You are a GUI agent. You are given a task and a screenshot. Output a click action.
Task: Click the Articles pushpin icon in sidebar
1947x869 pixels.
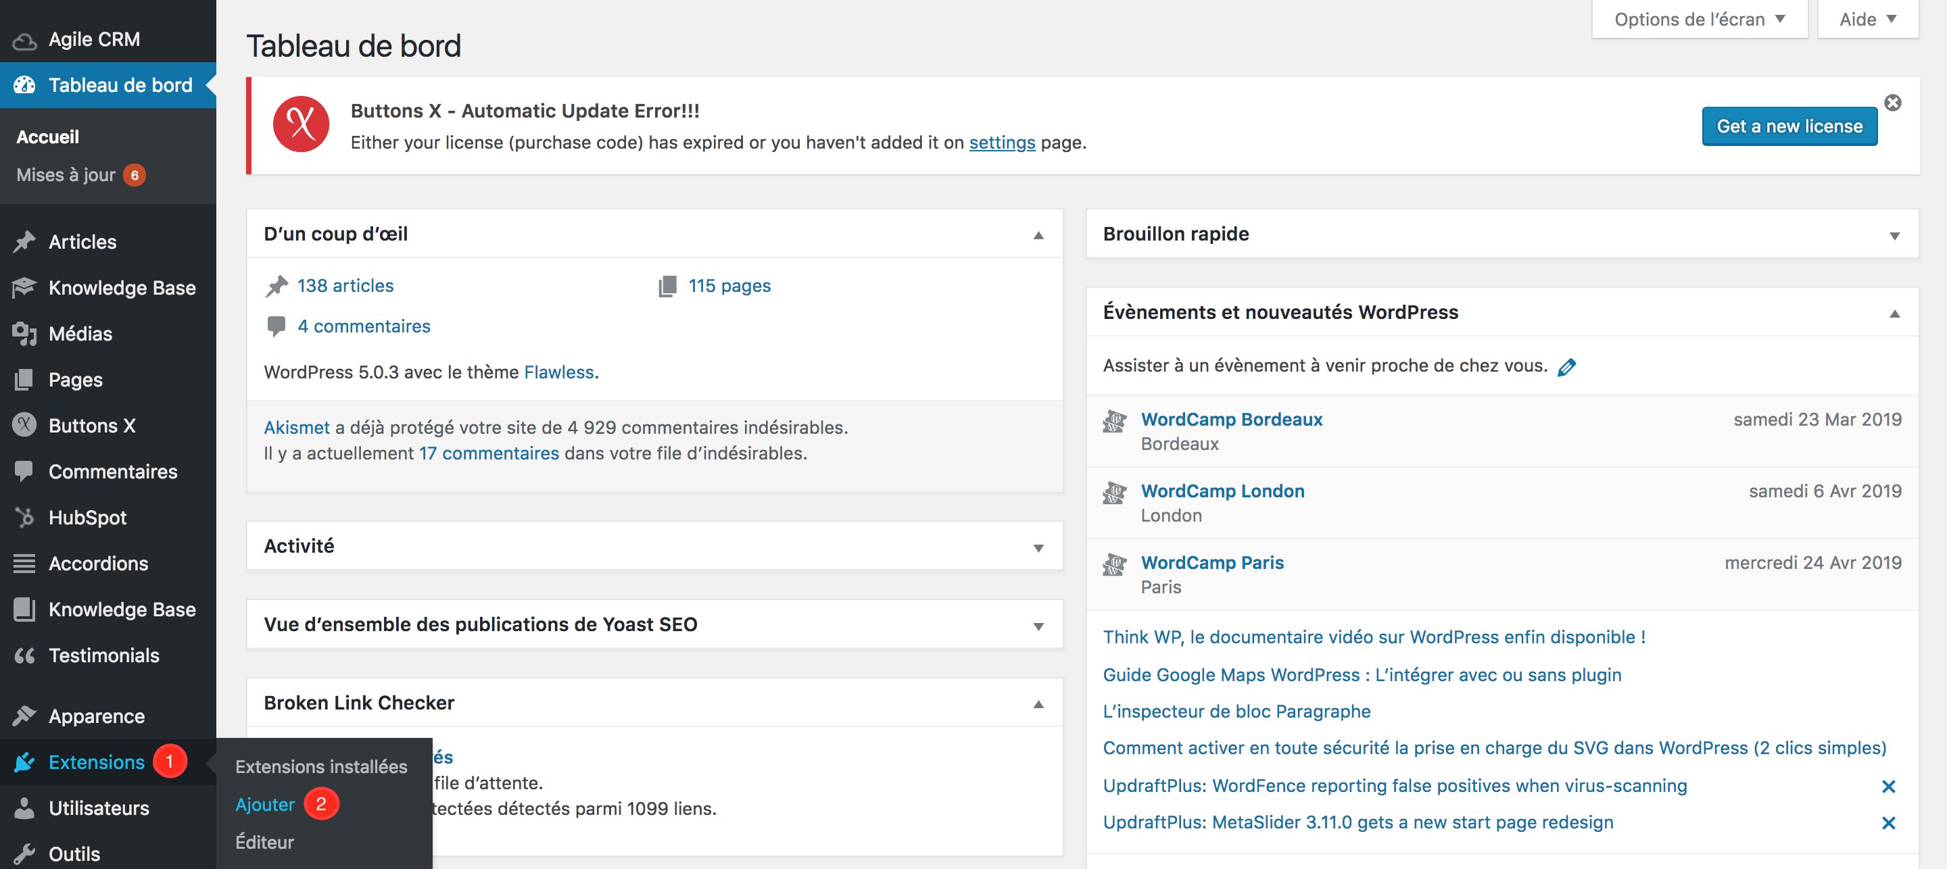click(24, 242)
